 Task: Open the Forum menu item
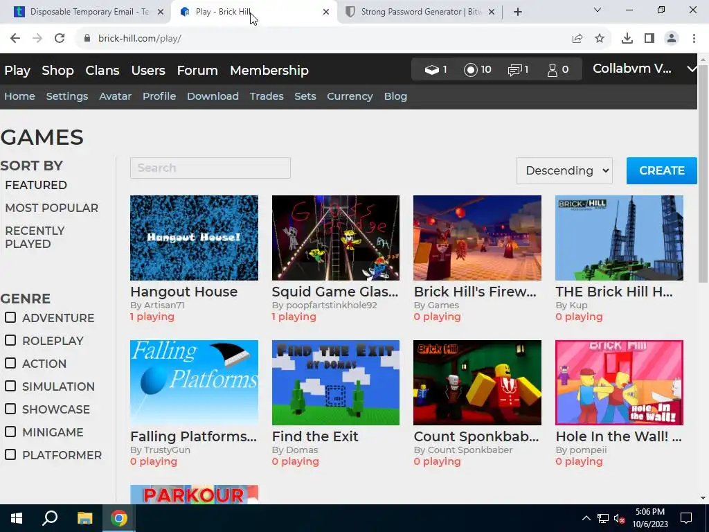[x=197, y=70]
